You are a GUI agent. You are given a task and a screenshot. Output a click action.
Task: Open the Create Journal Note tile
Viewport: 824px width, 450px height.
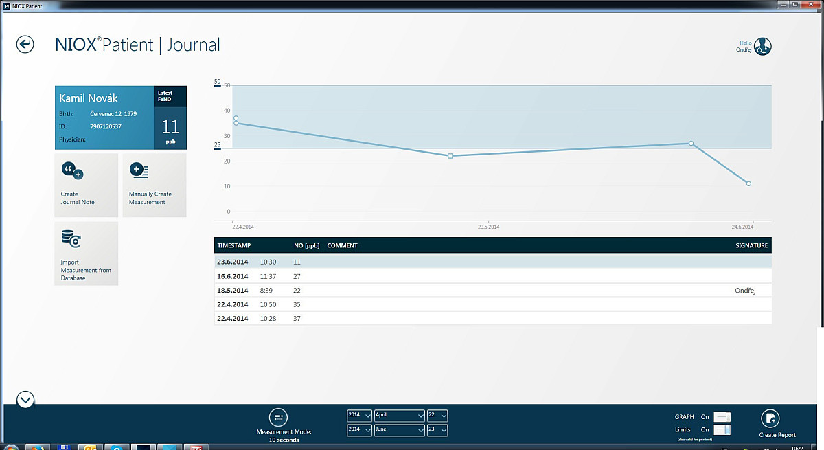pyautogui.click(x=87, y=185)
